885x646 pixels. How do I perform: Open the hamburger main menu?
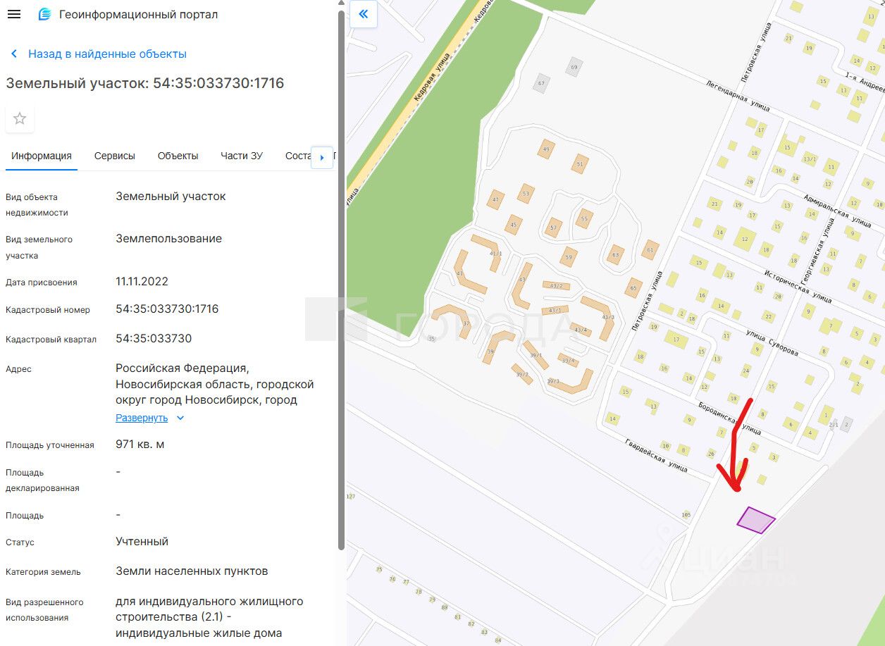pos(13,14)
